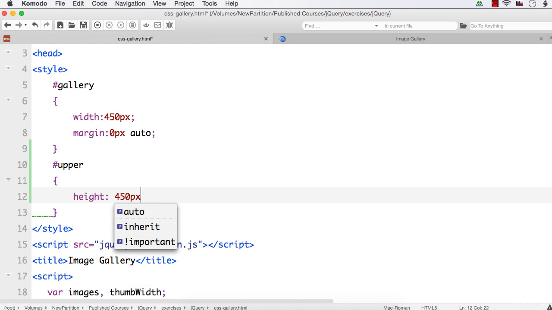Viewport: 552px width, 310px height.
Task: Open the File menu
Action: pyautogui.click(x=60, y=3)
